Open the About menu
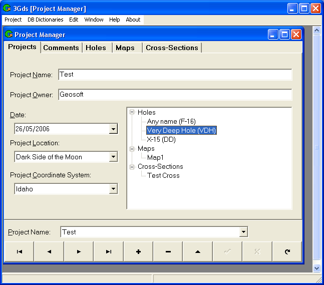324x285 pixels. (133, 20)
